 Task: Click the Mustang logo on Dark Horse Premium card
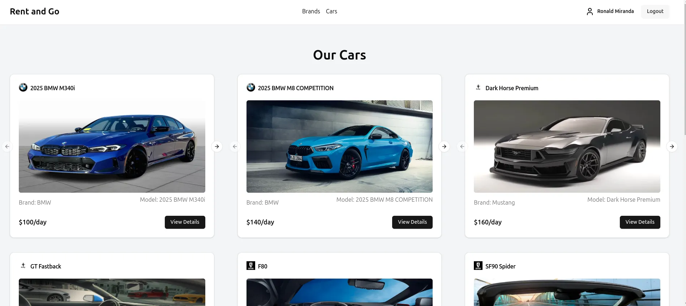pyautogui.click(x=478, y=87)
